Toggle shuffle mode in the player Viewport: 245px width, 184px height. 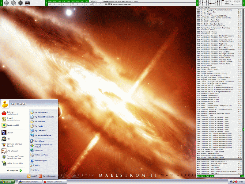tap(96, 4)
